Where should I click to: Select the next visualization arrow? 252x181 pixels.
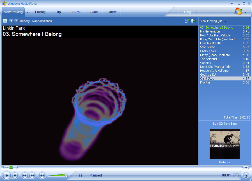[x=16, y=21]
